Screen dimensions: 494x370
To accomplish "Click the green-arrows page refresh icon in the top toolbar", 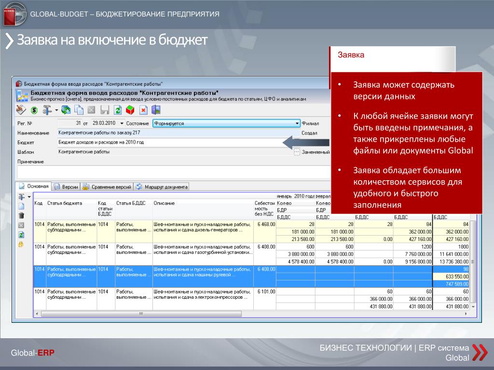I will (118, 110).
